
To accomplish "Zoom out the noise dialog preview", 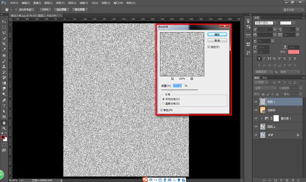I will tap(172, 79).
